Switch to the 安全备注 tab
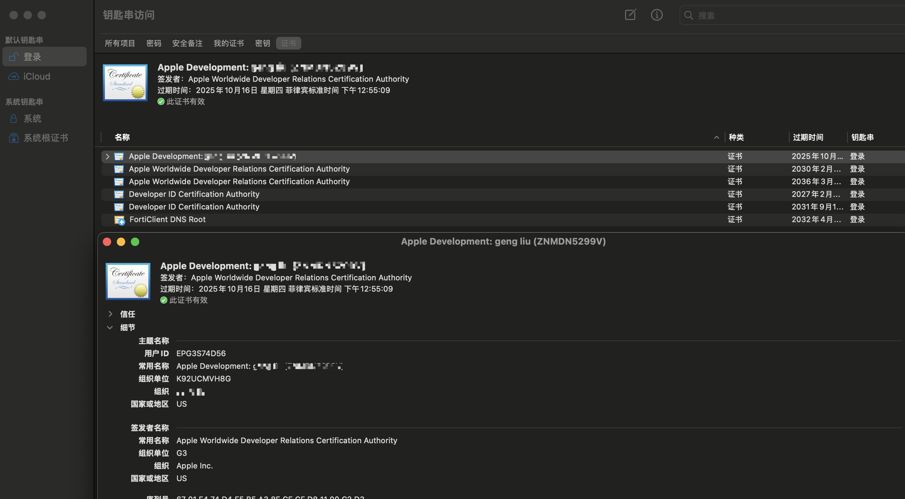The width and height of the screenshot is (905, 499). [x=187, y=43]
